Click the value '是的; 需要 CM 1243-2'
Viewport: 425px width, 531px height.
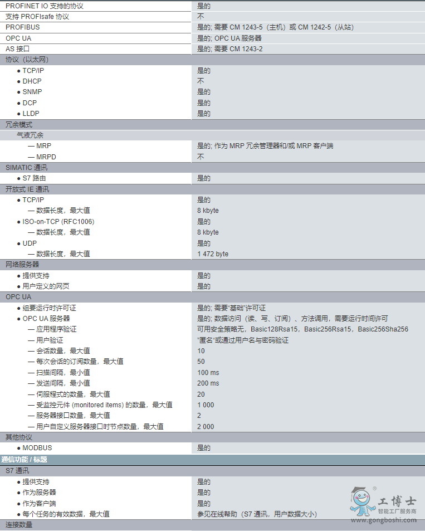click(230, 49)
